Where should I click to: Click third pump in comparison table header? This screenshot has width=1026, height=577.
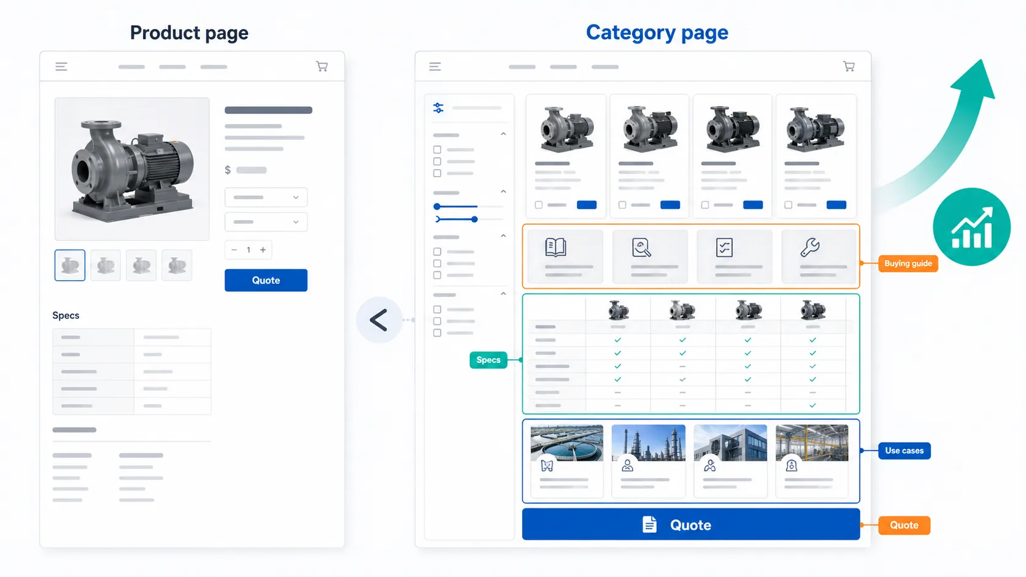748,310
